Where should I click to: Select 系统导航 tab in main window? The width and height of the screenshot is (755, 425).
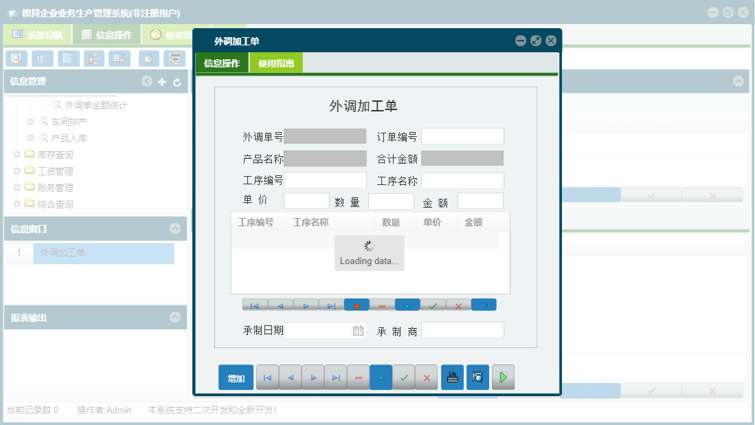(38, 34)
